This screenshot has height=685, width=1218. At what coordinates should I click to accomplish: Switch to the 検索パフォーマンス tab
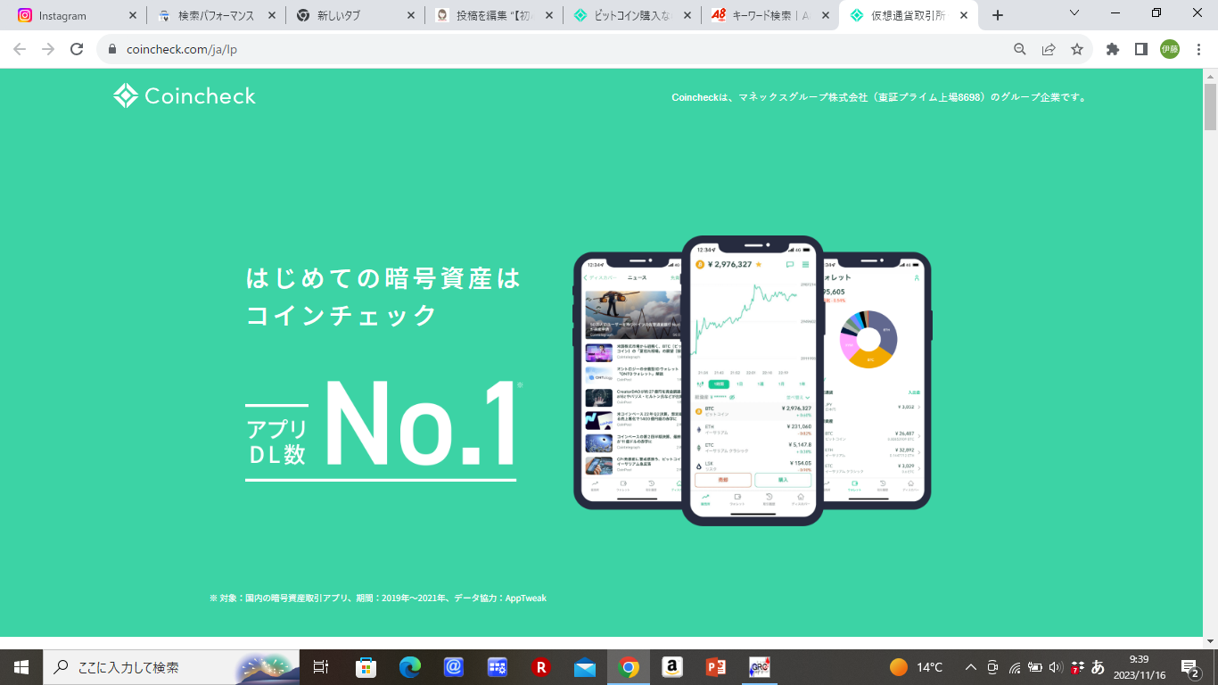coord(217,15)
